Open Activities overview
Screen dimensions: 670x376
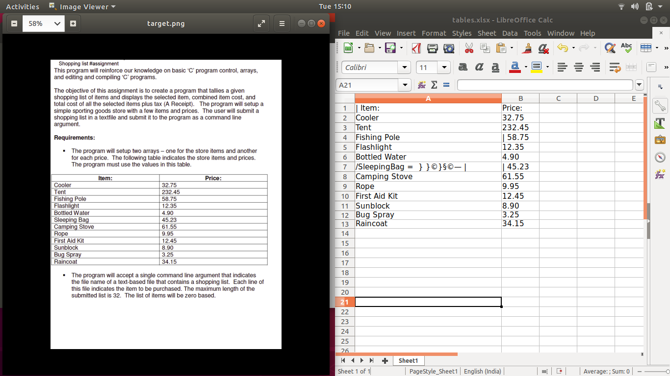tap(23, 6)
